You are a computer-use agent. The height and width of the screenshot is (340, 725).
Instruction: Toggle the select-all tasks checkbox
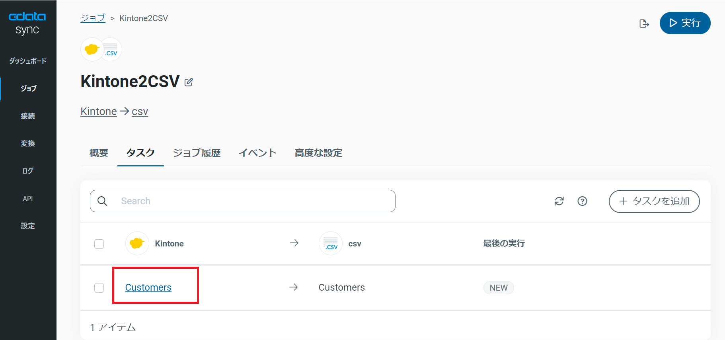point(99,244)
